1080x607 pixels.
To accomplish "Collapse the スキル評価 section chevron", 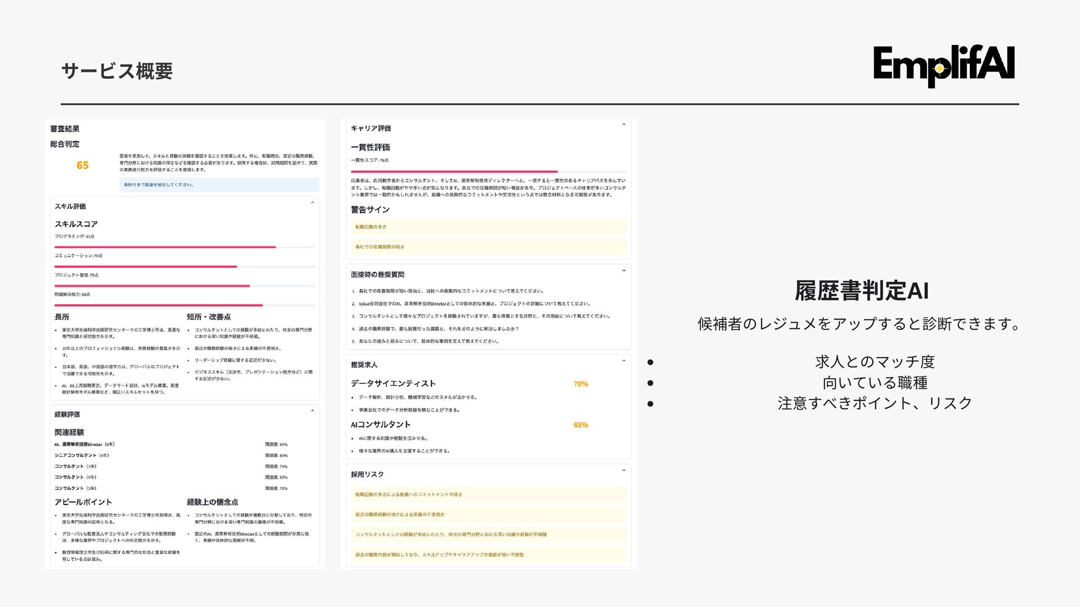I will tap(312, 203).
